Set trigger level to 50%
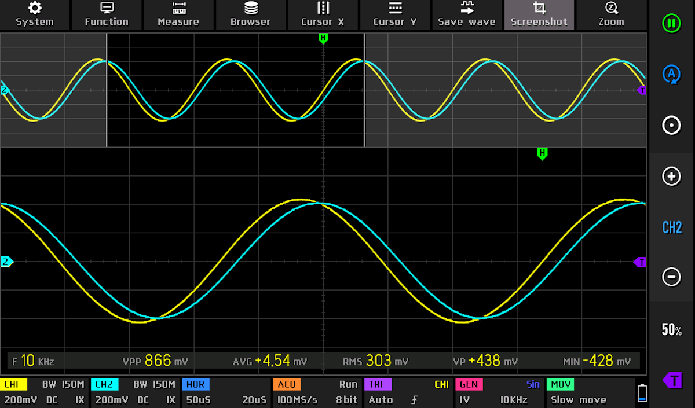Image resolution: width=695 pixels, height=408 pixels. pyautogui.click(x=671, y=330)
